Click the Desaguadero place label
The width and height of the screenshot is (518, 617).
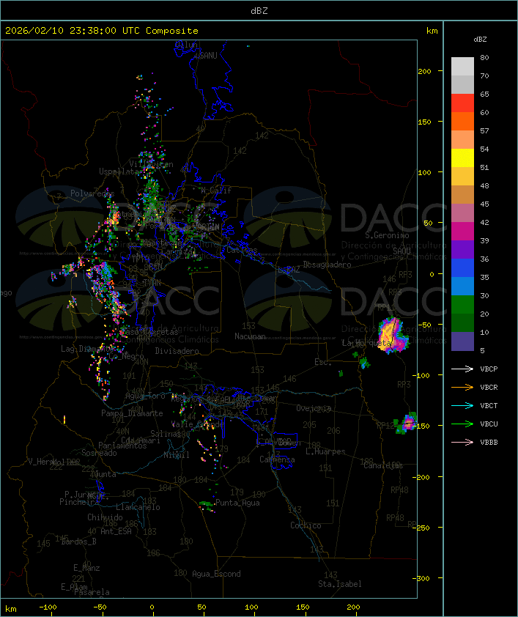pos(327,265)
